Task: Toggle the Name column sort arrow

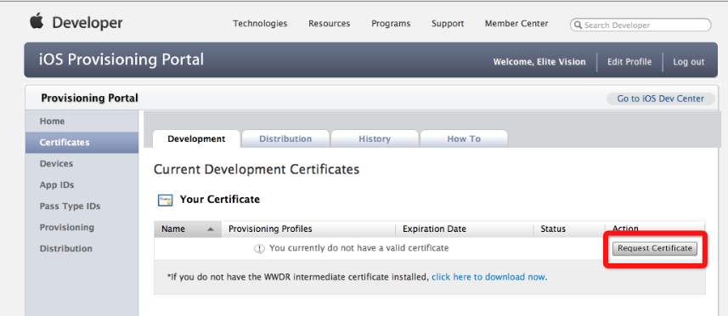Action: click(x=211, y=229)
